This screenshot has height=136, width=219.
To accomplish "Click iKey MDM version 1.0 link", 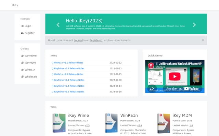I will point(191,125).
